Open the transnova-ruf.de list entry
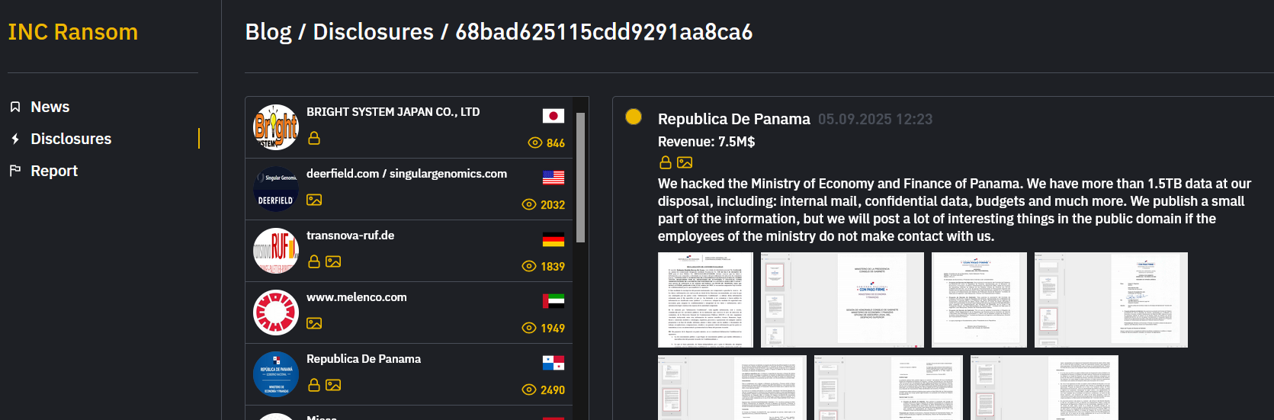1274x420 pixels. pyautogui.click(x=350, y=236)
